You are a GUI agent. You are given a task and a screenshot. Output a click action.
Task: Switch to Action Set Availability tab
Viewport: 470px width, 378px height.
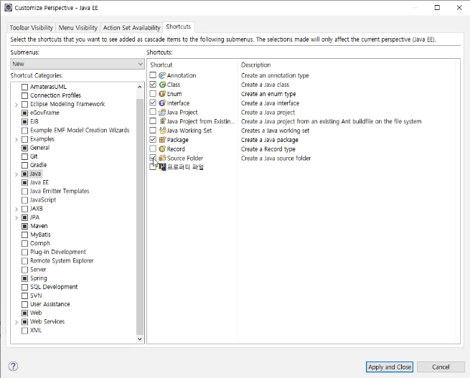click(x=131, y=27)
